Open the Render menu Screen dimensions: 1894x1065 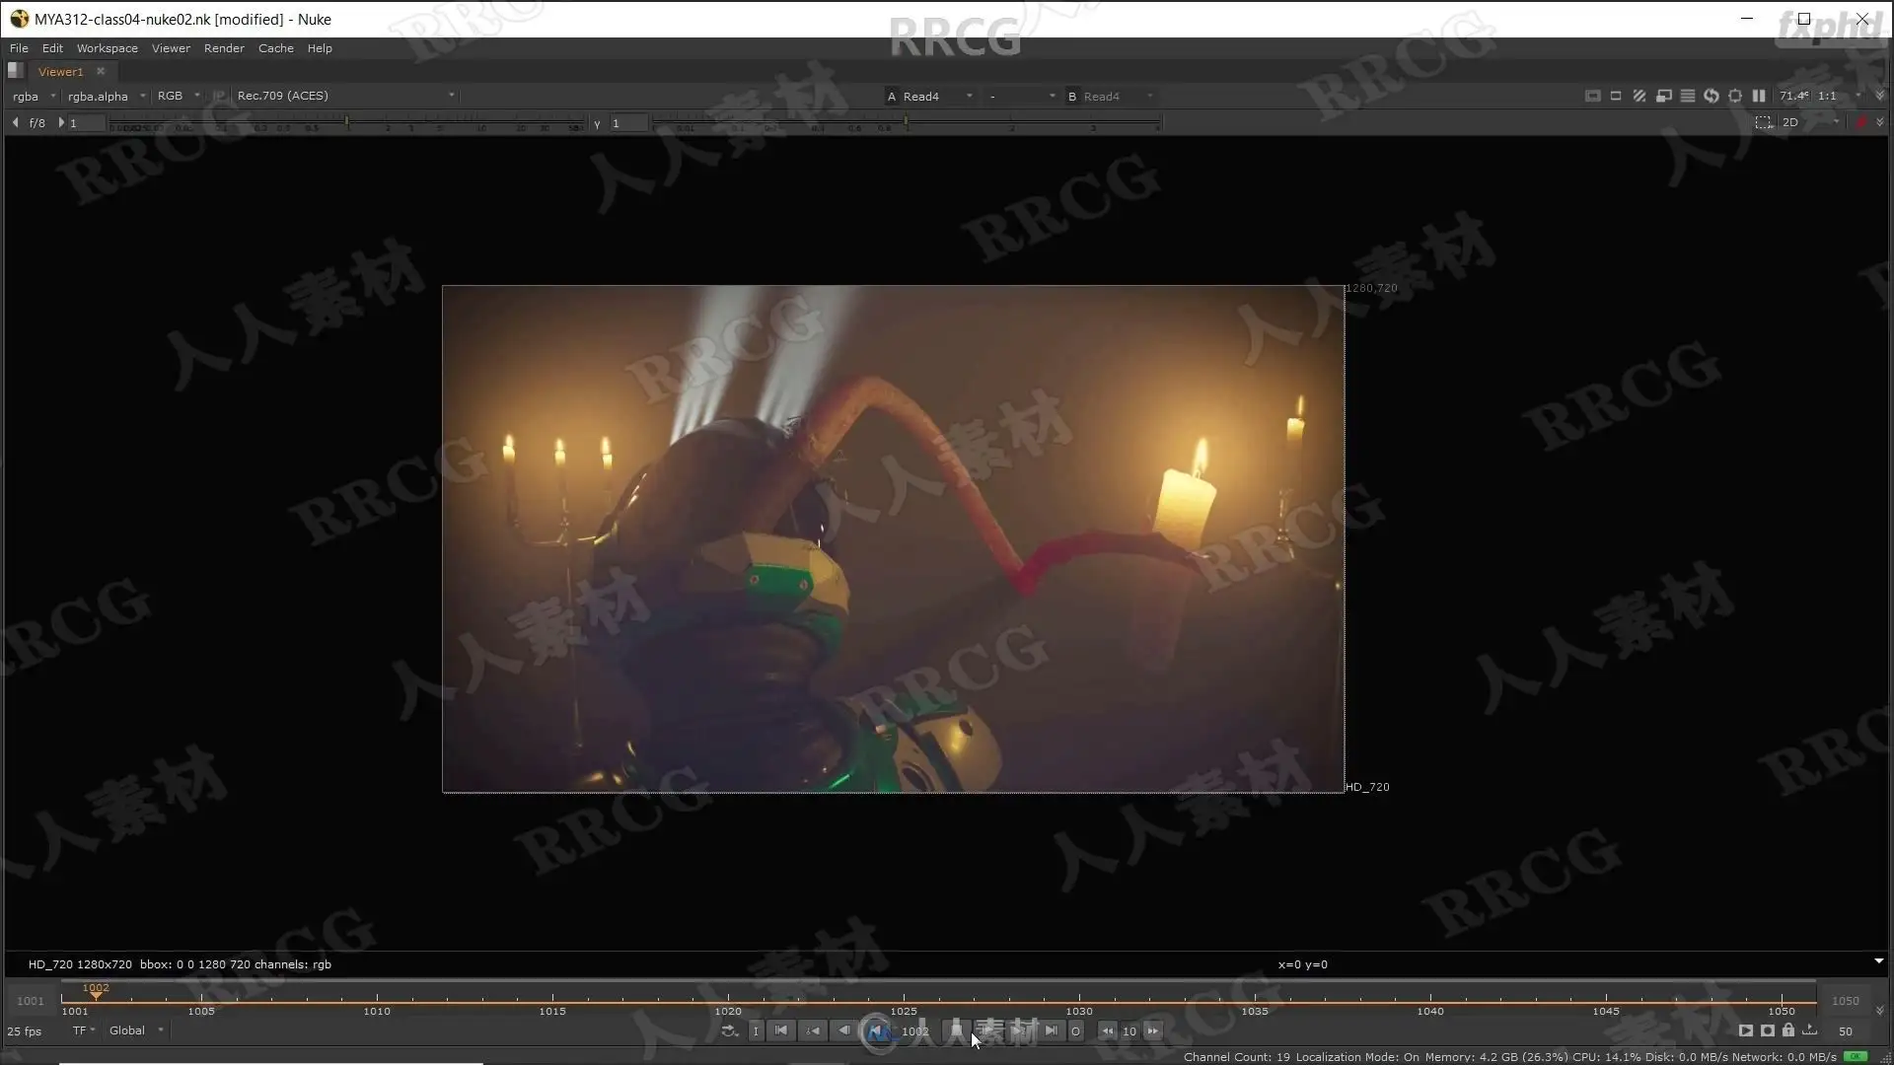coord(224,48)
